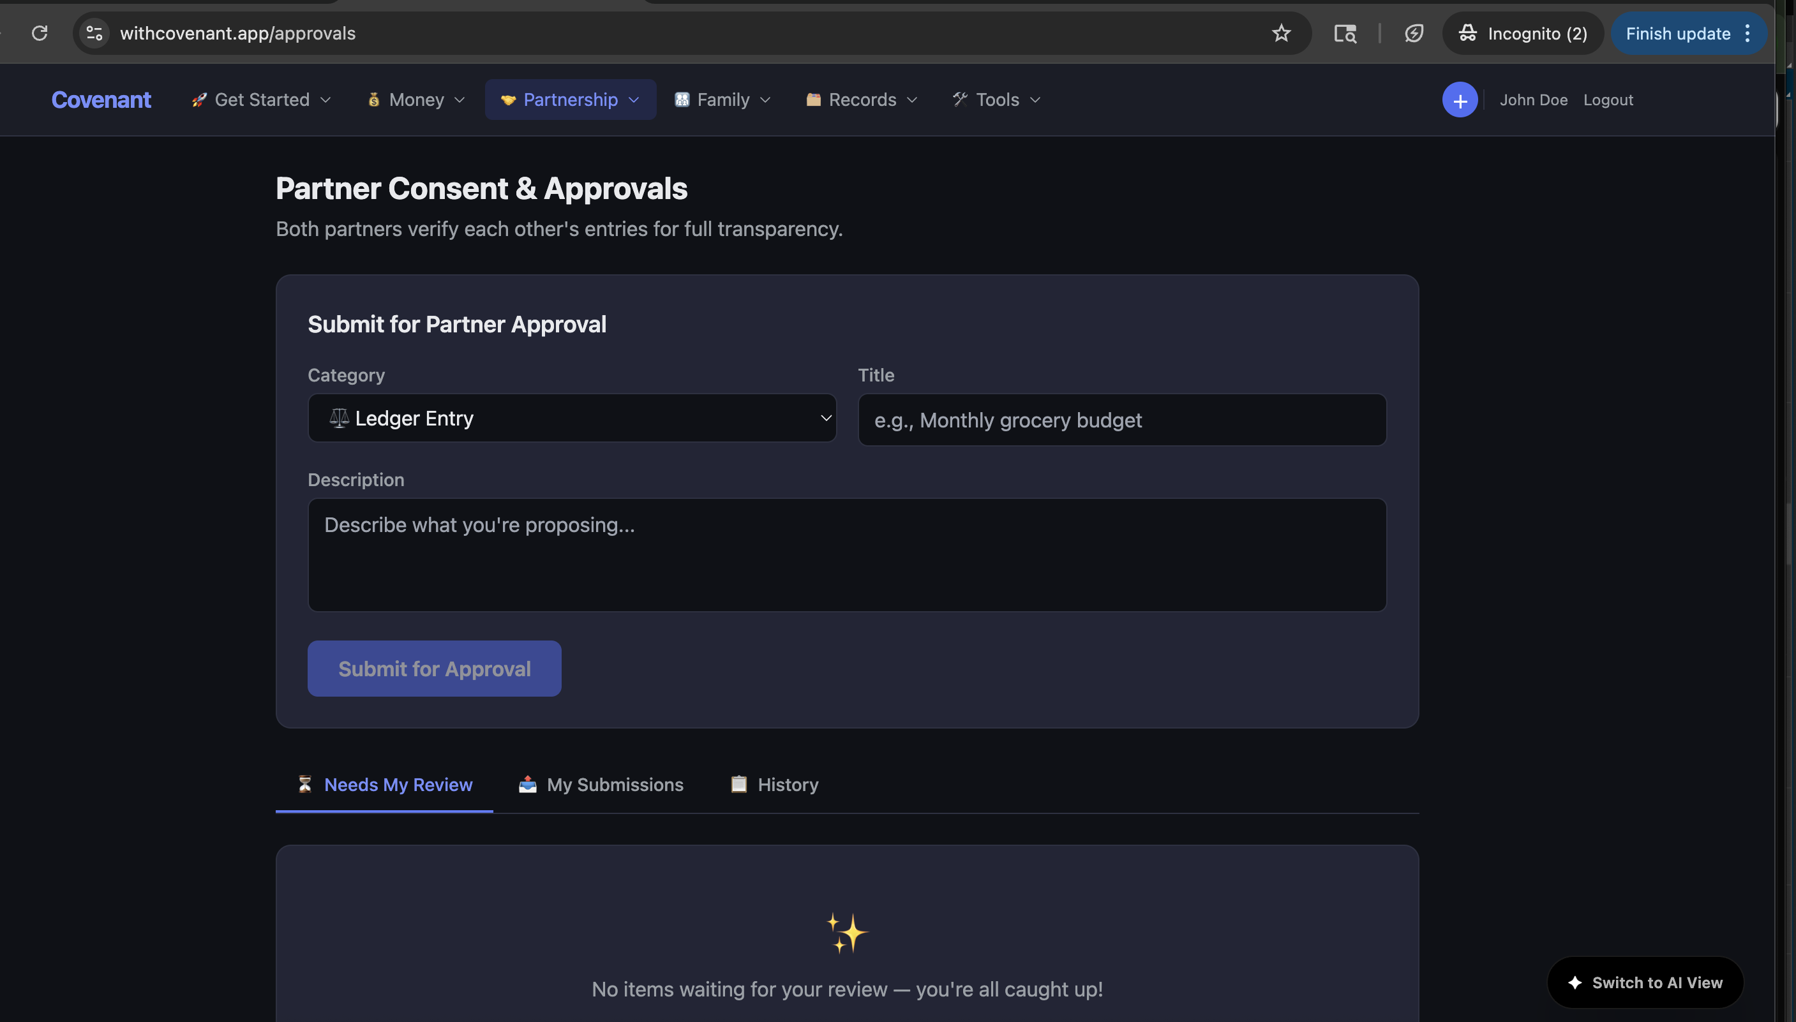Click the rocket icon next to Get Started
The width and height of the screenshot is (1796, 1022).
[198, 100]
